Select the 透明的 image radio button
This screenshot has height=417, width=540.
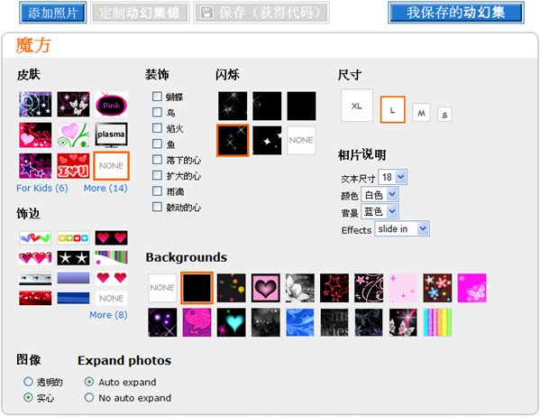click(x=28, y=382)
